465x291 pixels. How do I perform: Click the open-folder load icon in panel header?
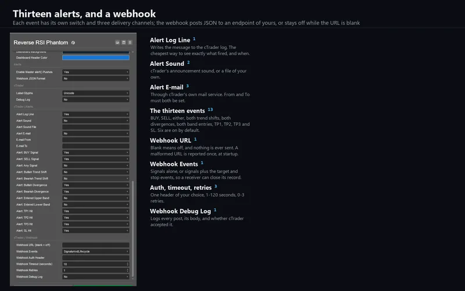coord(117,42)
